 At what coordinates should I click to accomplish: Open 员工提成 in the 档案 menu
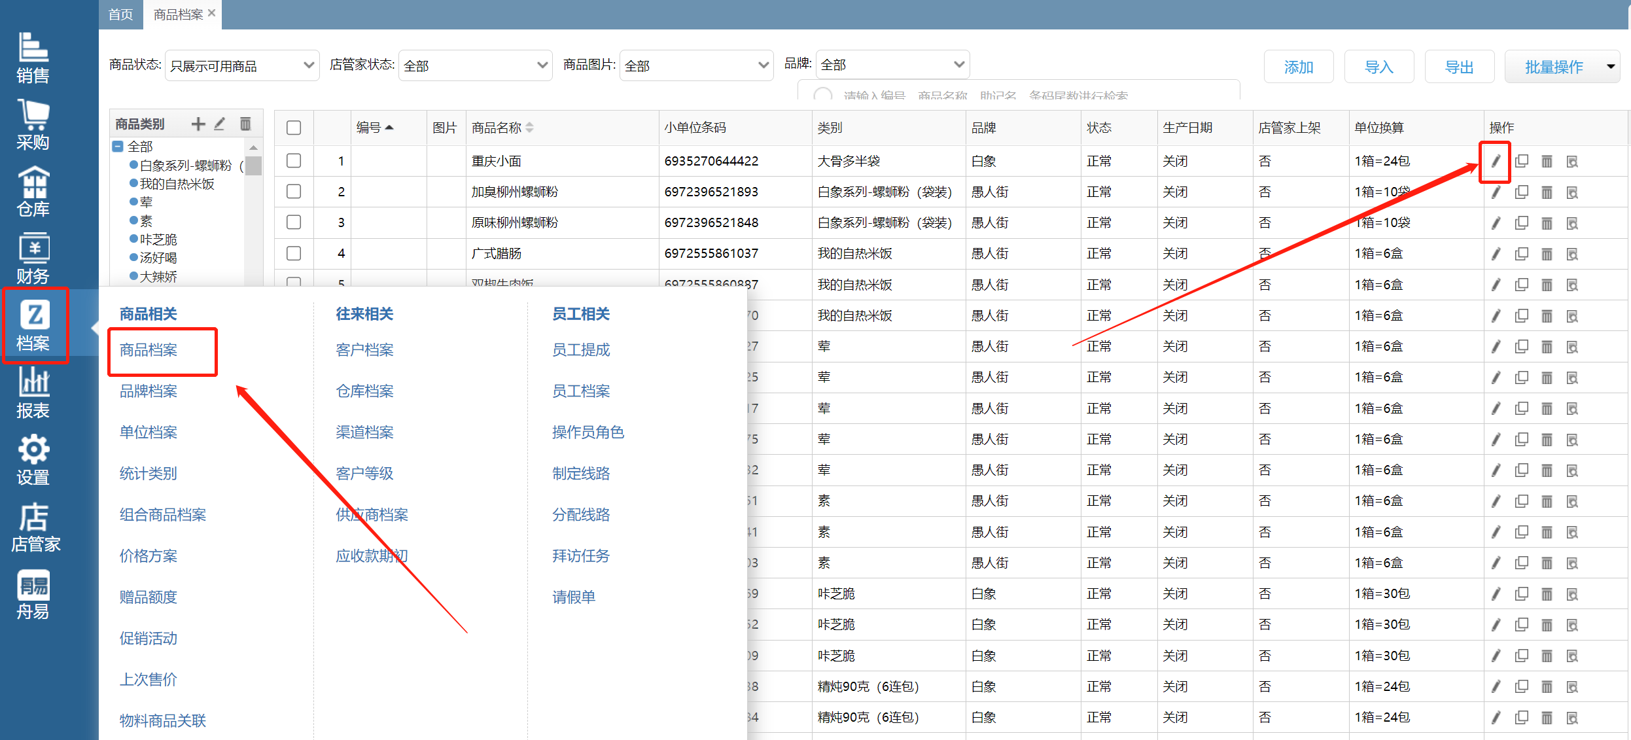(581, 350)
